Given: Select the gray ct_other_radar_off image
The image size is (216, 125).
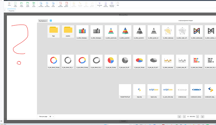Looking at the screenshot, I should [182, 32].
